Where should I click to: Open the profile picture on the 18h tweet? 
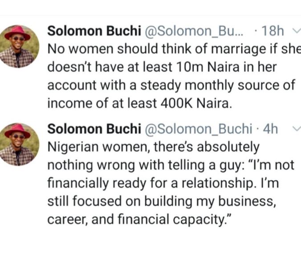coord(19,46)
